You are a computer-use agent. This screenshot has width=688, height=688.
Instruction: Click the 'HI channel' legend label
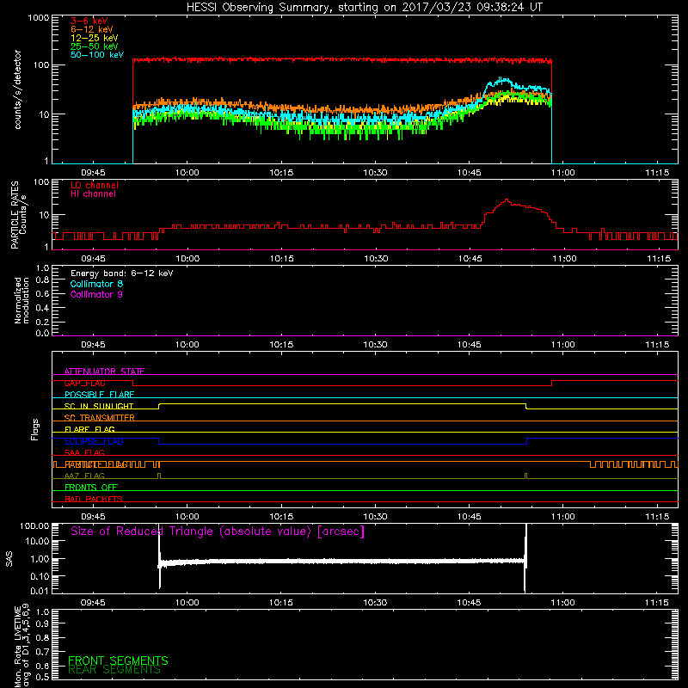coord(93,194)
